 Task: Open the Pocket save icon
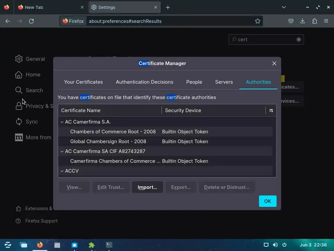click(x=291, y=21)
